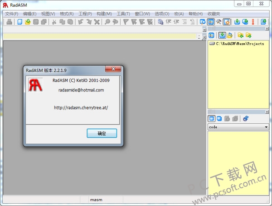Click the Paste toolbar icon
This screenshot has width=272, height=206.
pyautogui.click(x=70, y=22)
